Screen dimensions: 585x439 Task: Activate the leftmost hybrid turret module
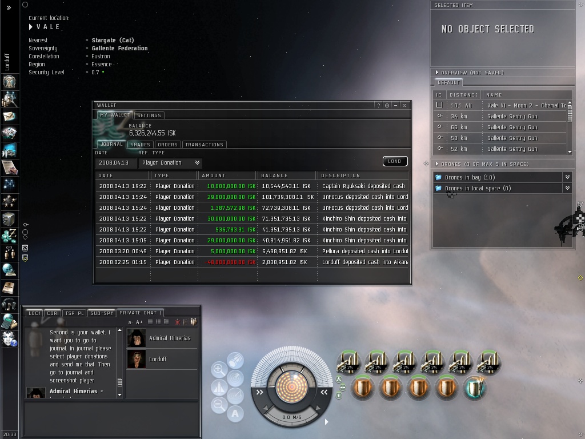point(348,362)
